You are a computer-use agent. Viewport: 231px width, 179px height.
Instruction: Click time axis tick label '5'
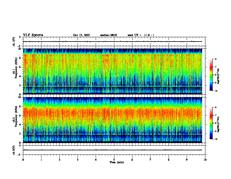tap(114, 160)
